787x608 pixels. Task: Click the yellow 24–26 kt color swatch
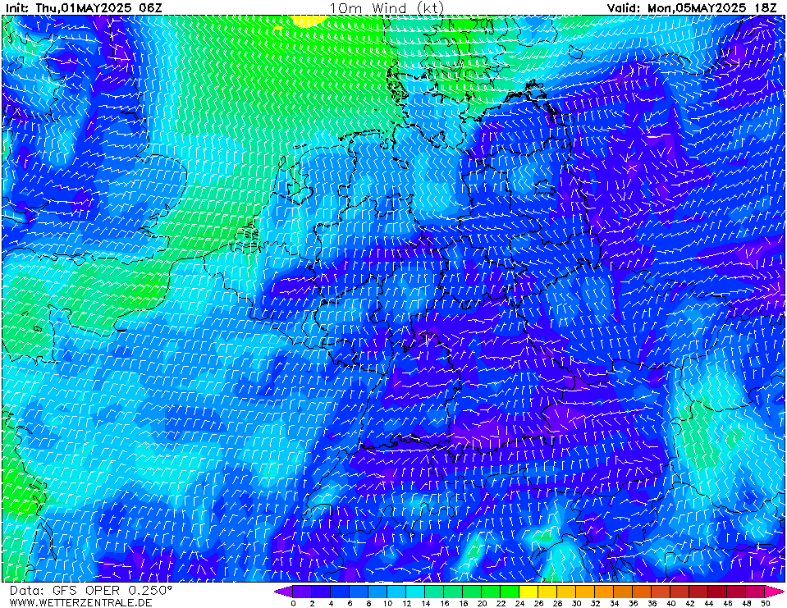click(528, 592)
